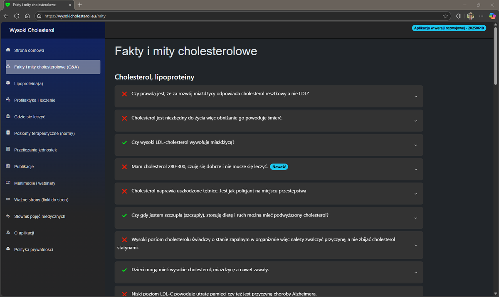Open Strona domowa menu item
The width and height of the screenshot is (499, 297).
click(x=53, y=50)
